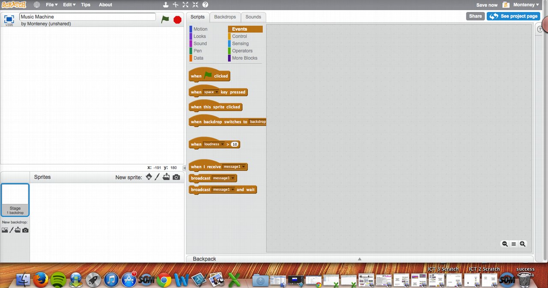
Task: Paint a new sprite with the brush icon
Action: click(x=157, y=176)
